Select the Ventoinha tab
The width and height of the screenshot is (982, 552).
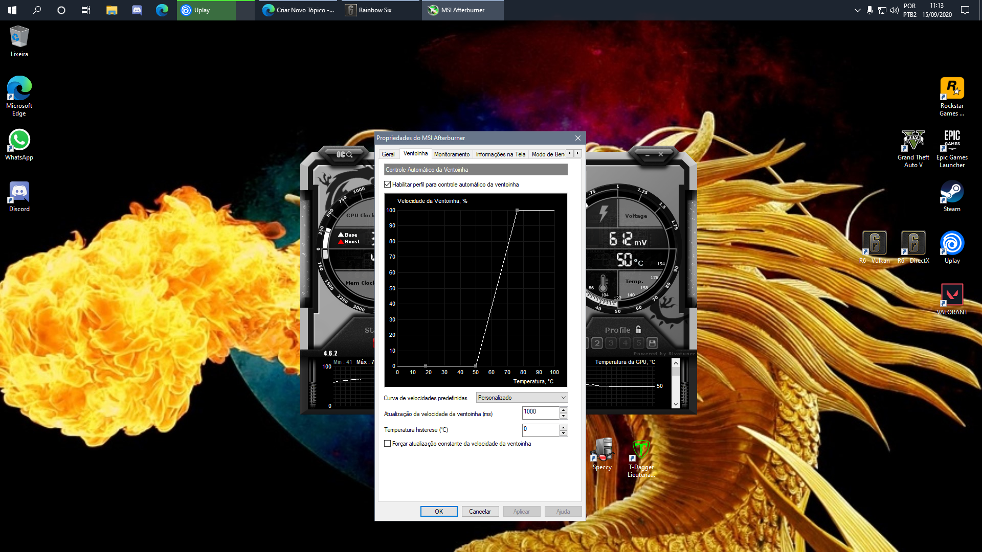click(x=415, y=153)
